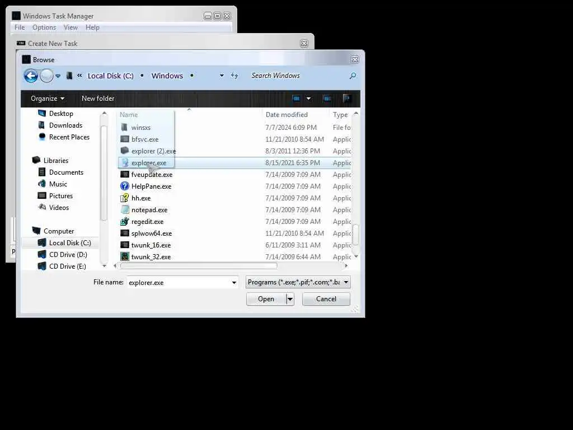Refresh the Windows folder listing
This screenshot has height=430, width=573.
coord(234,76)
